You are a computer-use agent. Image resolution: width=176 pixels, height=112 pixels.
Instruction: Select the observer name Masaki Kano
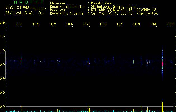pos(102,3)
